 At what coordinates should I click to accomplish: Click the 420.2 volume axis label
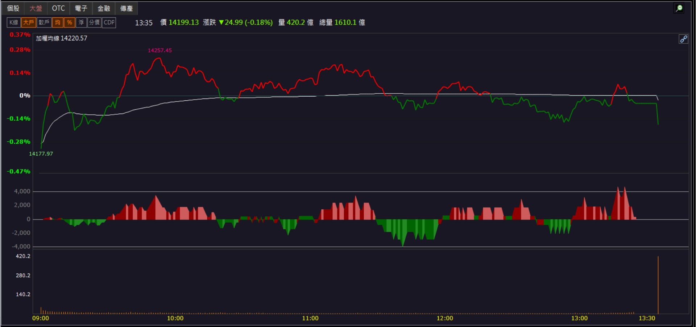23,256
